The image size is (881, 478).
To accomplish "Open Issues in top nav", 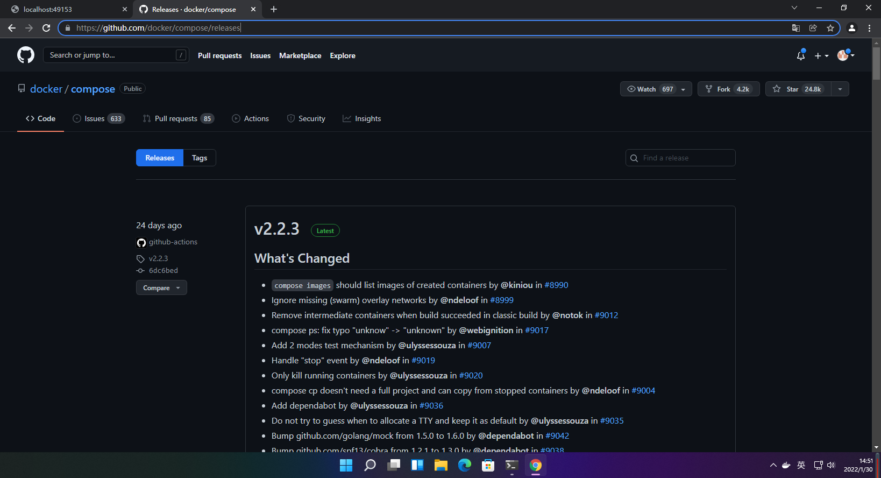I will 260,55.
